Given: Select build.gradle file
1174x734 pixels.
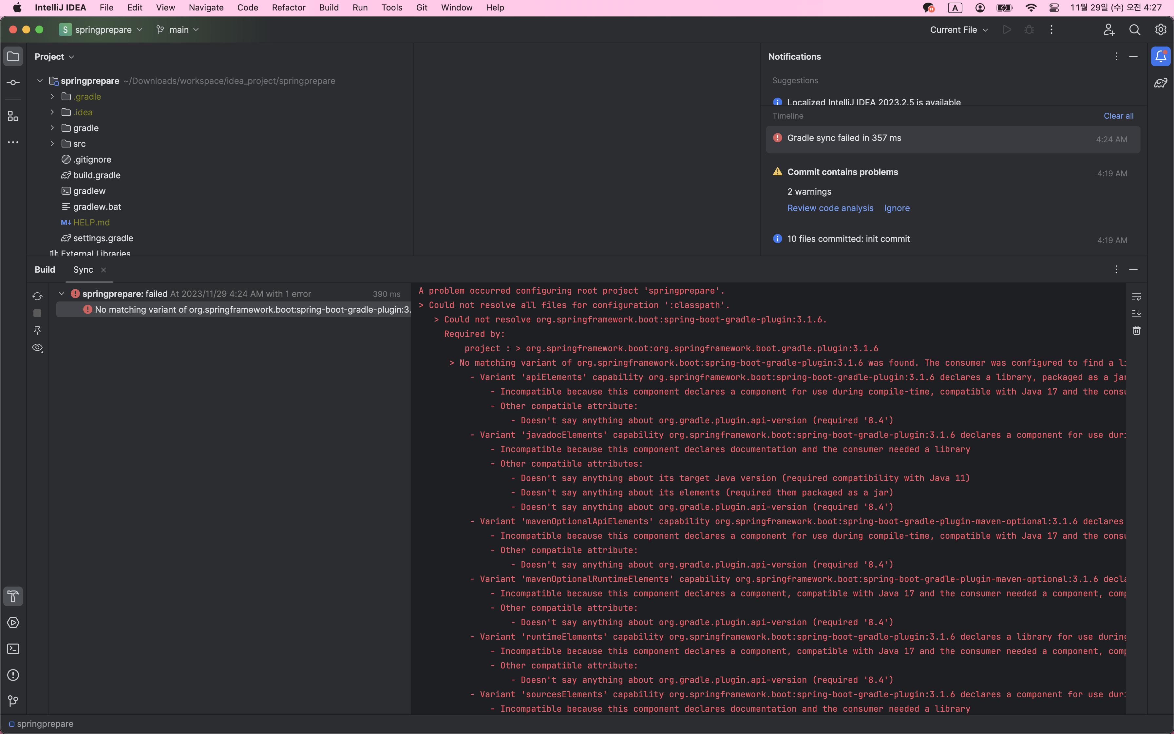Looking at the screenshot, I should coord(97,175).
